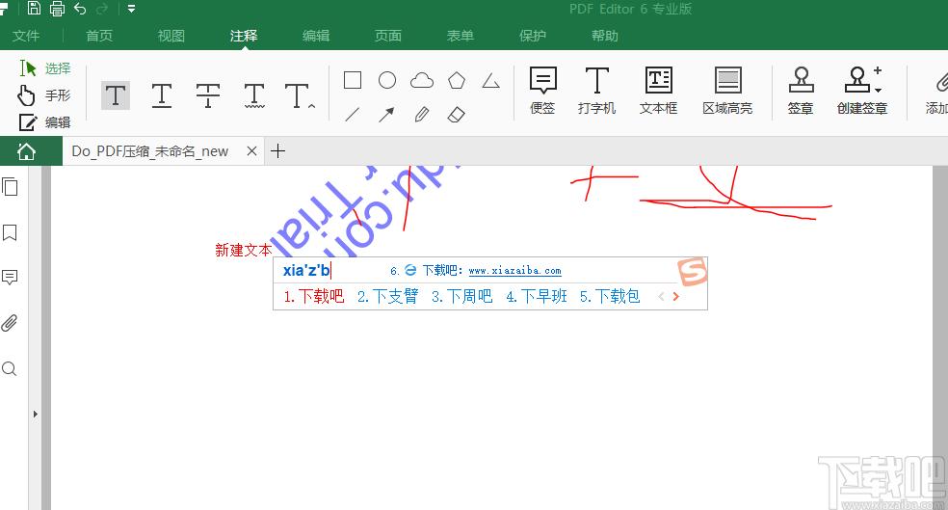Activate the 编辑 edit tool
The width and height of the screenshot is (948, 510).
(44, 122)
